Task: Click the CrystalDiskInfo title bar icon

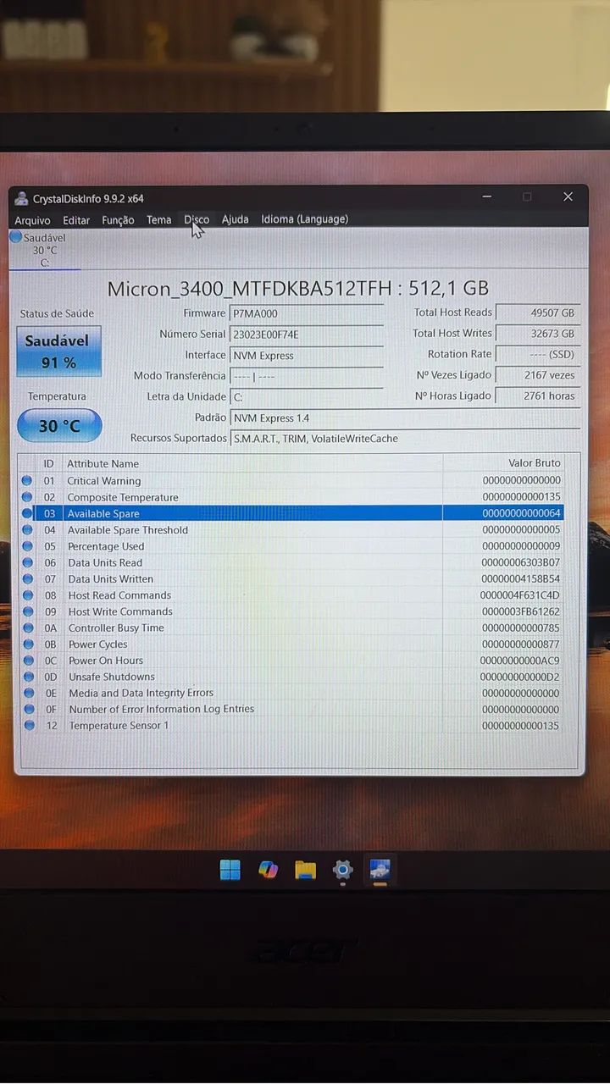Action: [21, 198]
